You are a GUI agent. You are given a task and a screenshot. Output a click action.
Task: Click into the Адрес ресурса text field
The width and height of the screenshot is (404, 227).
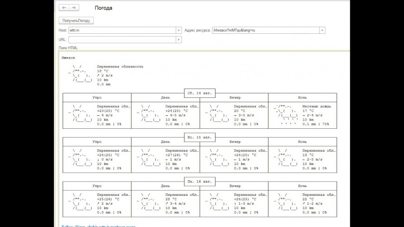tap(265, 30)
